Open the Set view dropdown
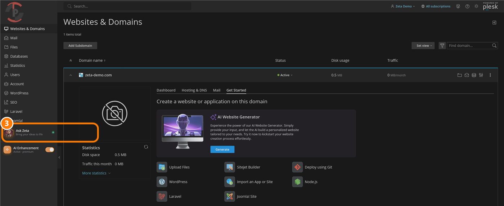Viewport: 504px width, 206px height. coord(423,46)
